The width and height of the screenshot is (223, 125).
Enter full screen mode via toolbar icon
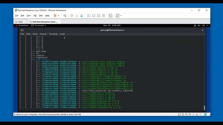tap(98, 16)
